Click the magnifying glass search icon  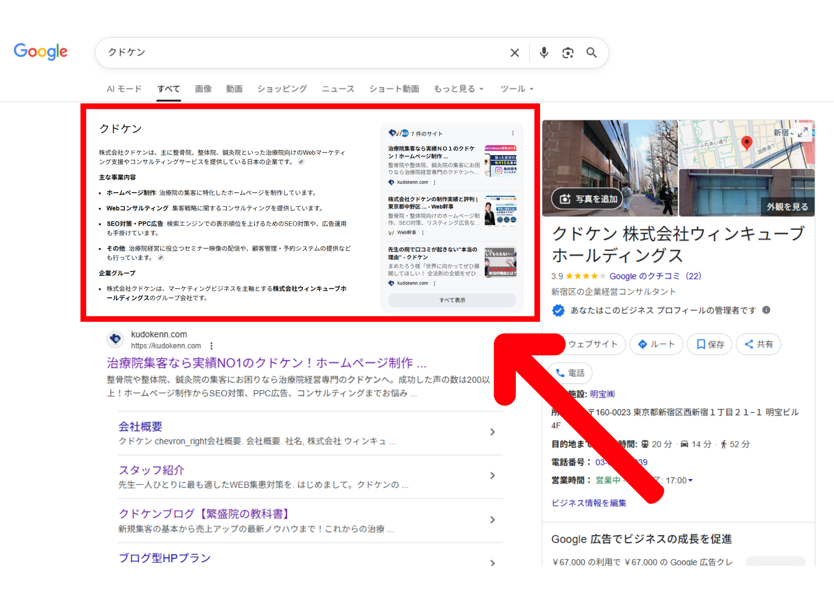coord(591,53)
